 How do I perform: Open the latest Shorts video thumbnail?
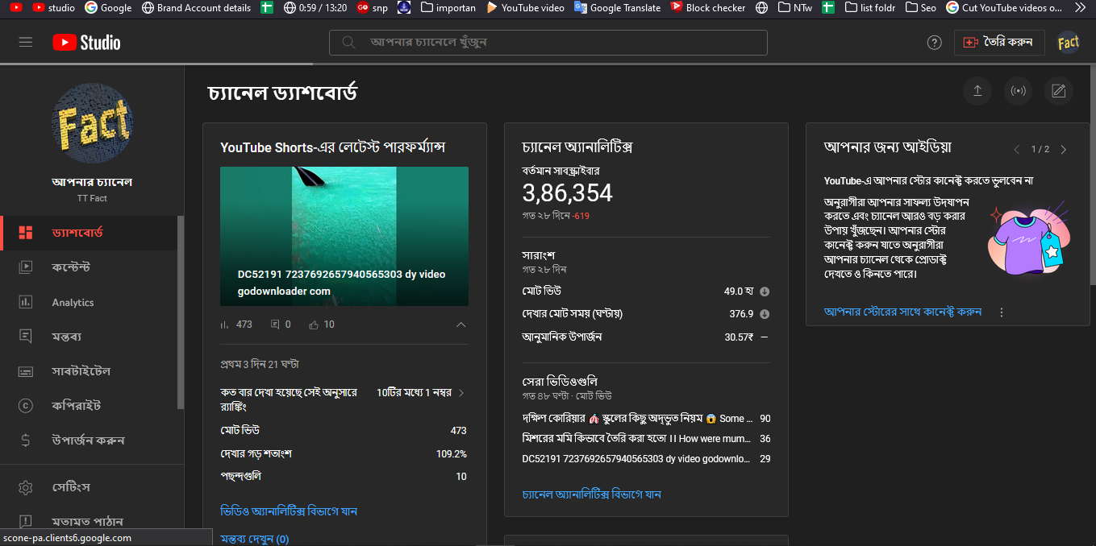(344, 236)
